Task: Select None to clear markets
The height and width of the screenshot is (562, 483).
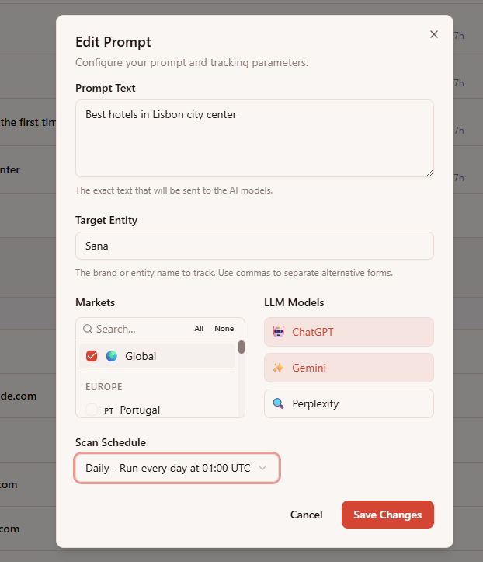Action: point(224,329)
